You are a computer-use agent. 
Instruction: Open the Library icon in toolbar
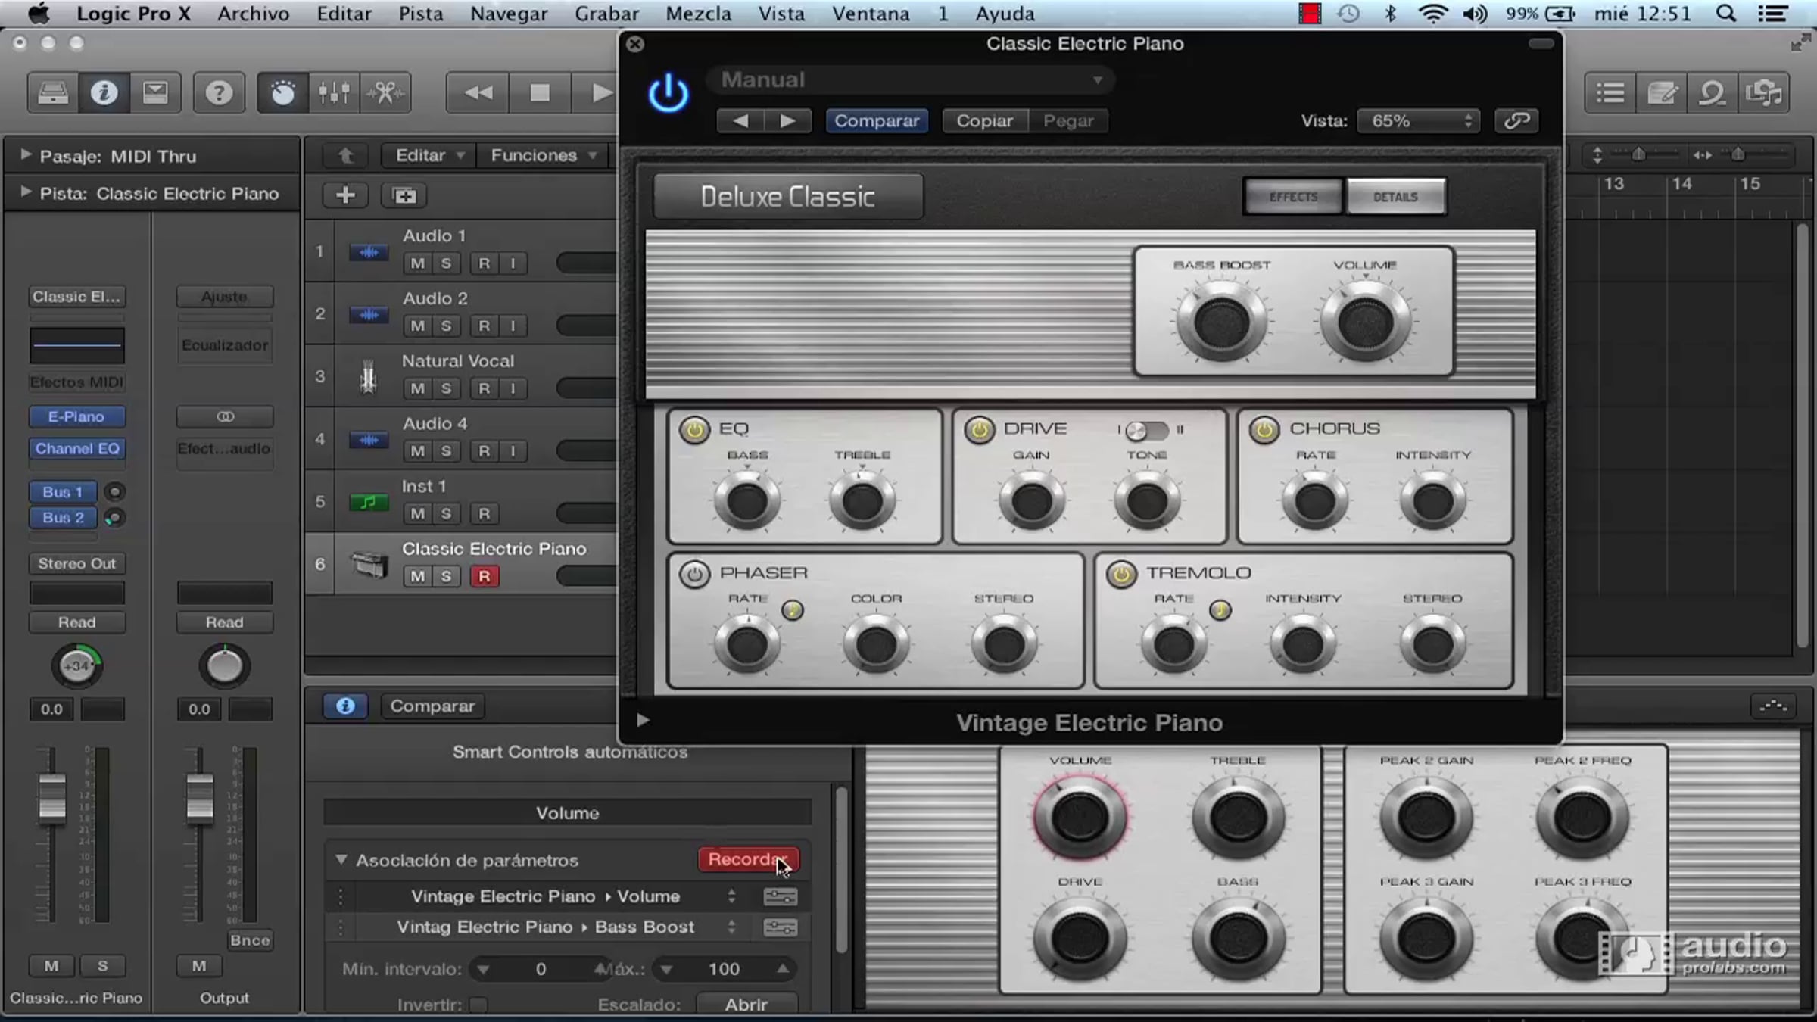coord(53,93)
